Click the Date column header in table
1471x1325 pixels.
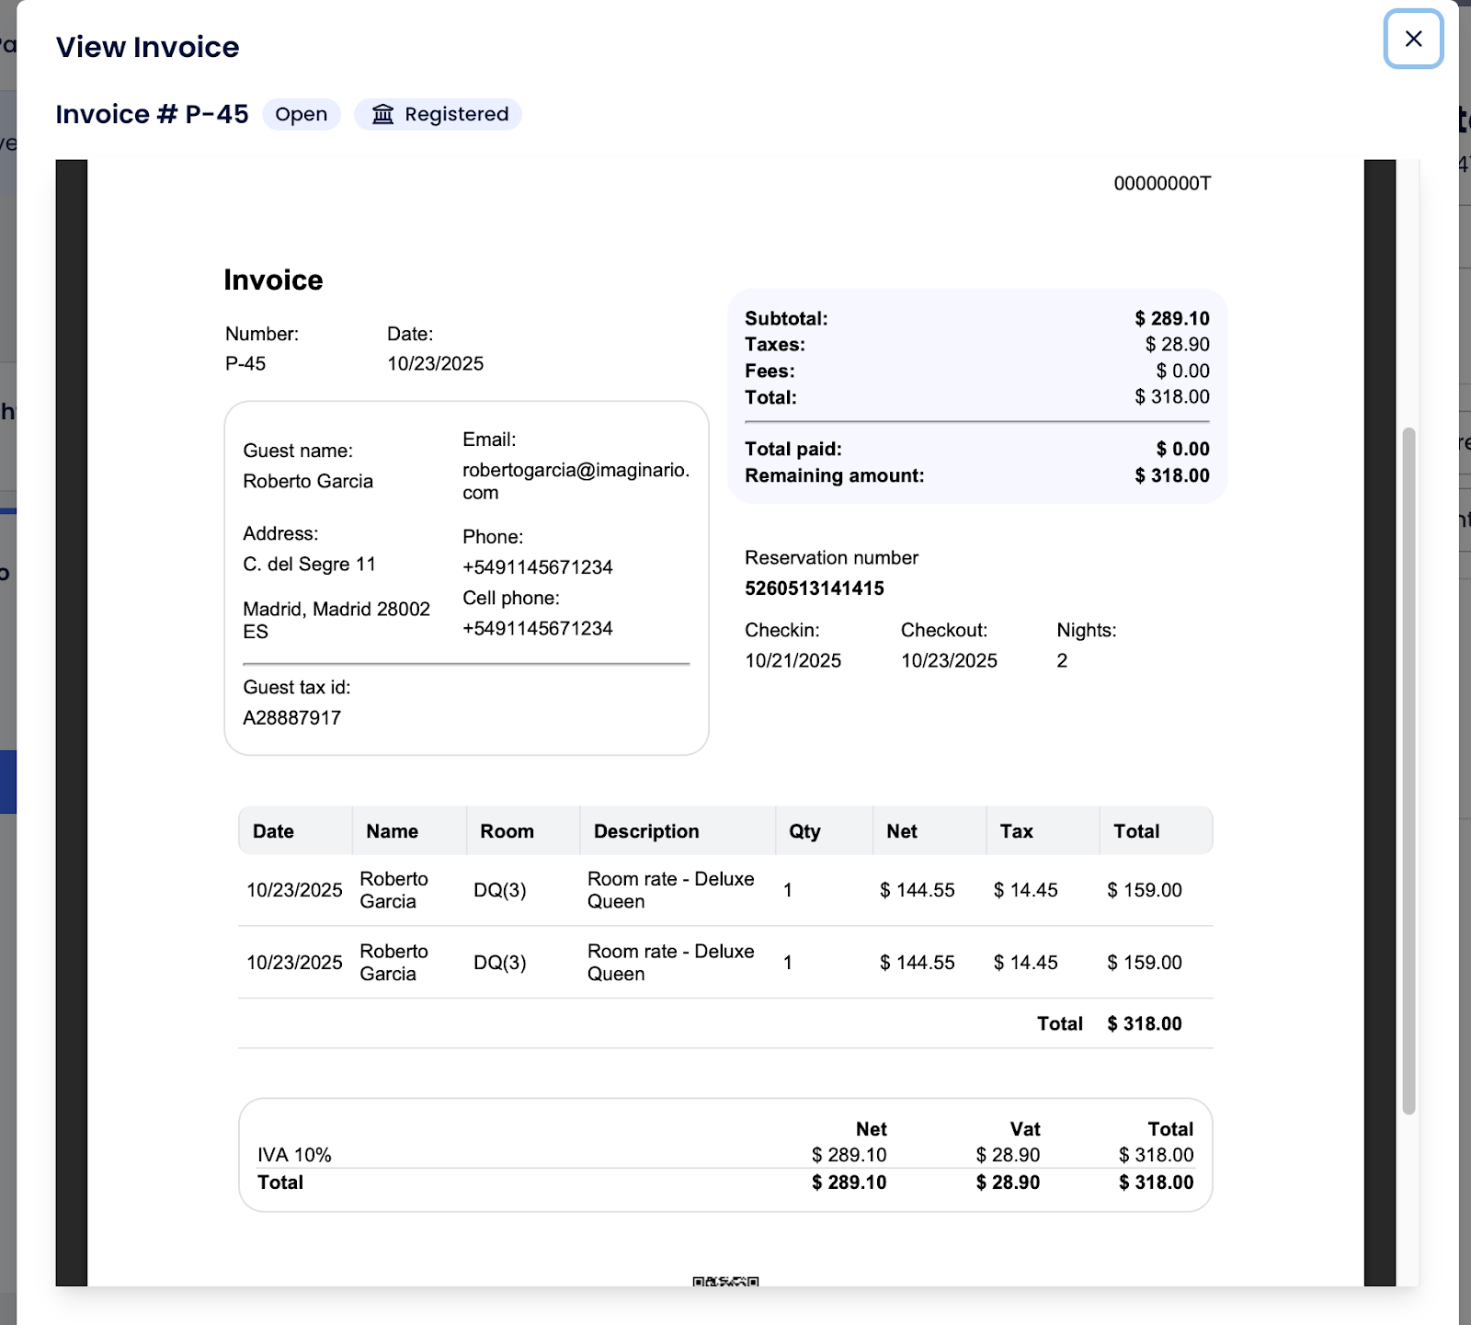pos(273,831)
